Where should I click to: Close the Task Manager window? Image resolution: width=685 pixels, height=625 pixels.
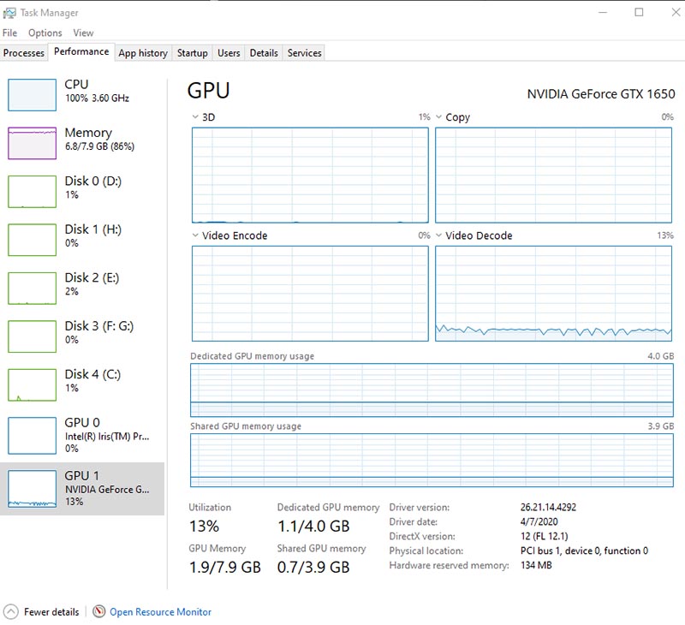(x=676, y=12)
